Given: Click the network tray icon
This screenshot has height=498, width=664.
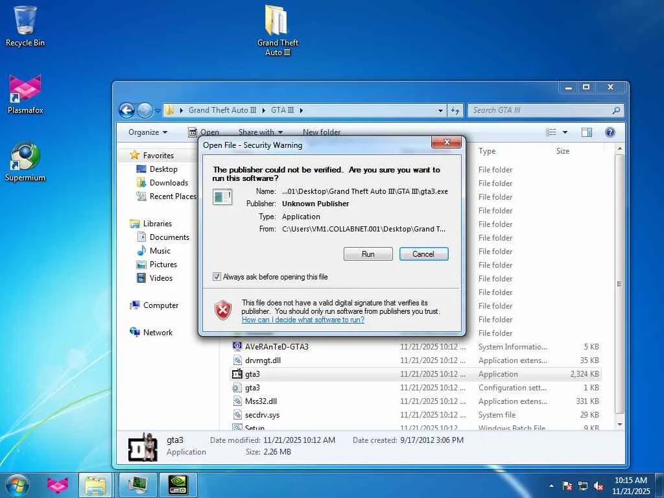Looking at the screenshot, I should click(583, 486).
